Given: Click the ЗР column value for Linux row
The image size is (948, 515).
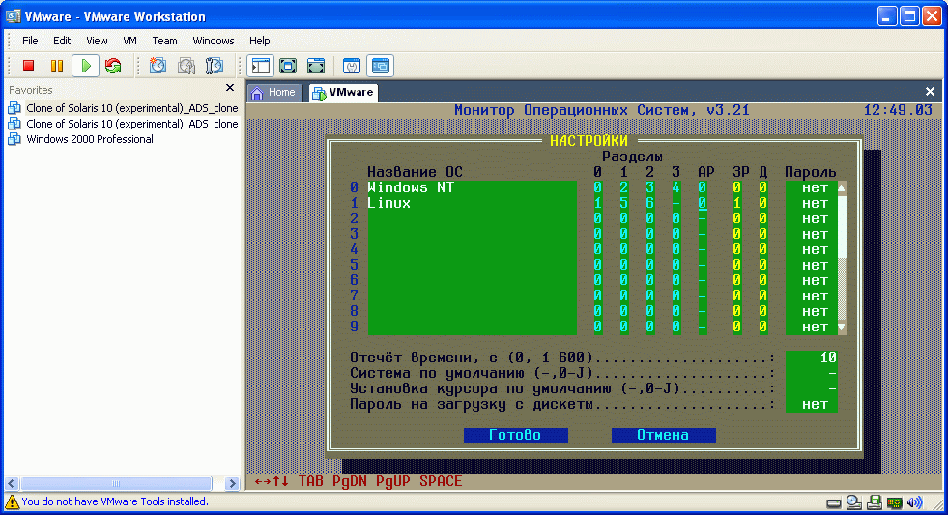Looking at the screenshot, I should pos(737,203).
